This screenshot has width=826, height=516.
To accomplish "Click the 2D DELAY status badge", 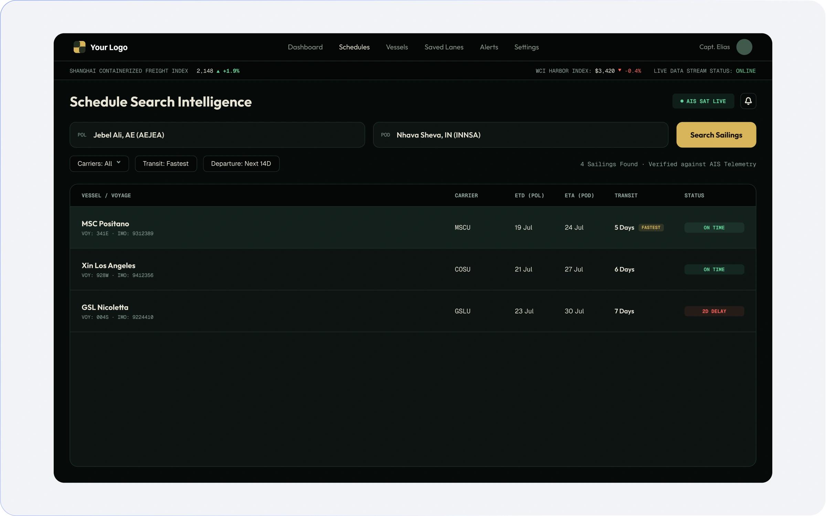I will [714, 311].
